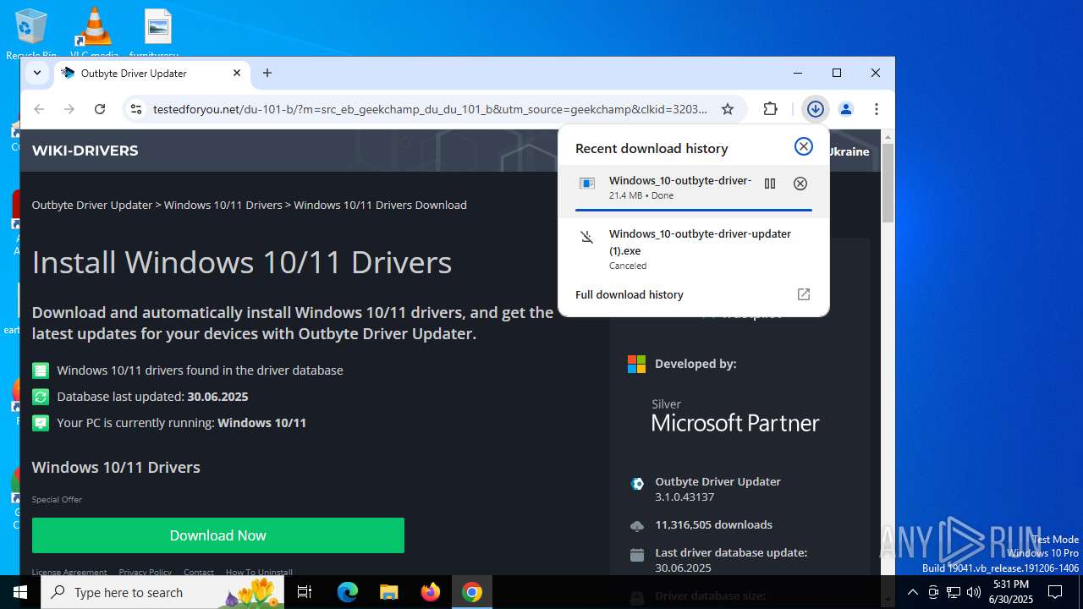Select the VLC media player desktop shortcut

94,34
